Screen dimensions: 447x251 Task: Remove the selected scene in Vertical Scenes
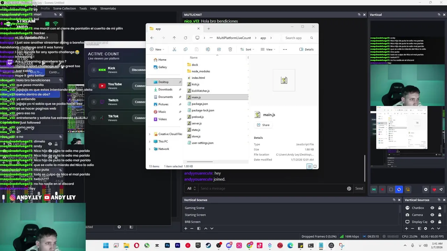(192, 228)
